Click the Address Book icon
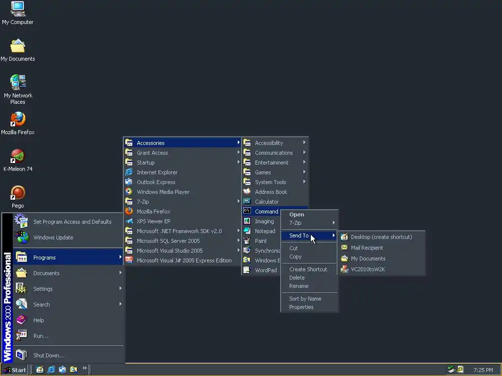 247,191
